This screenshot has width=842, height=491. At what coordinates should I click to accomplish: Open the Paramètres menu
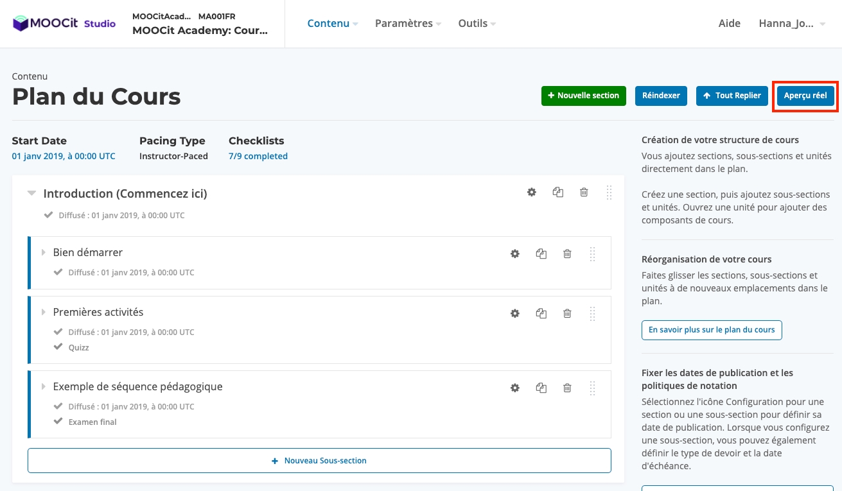(408, 24)
